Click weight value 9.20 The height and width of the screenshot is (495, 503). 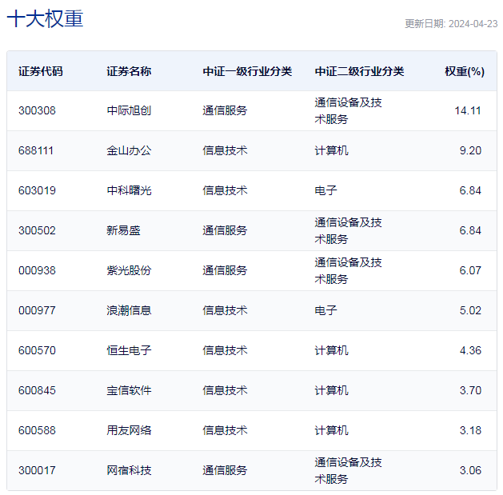[x=470, y=150]
